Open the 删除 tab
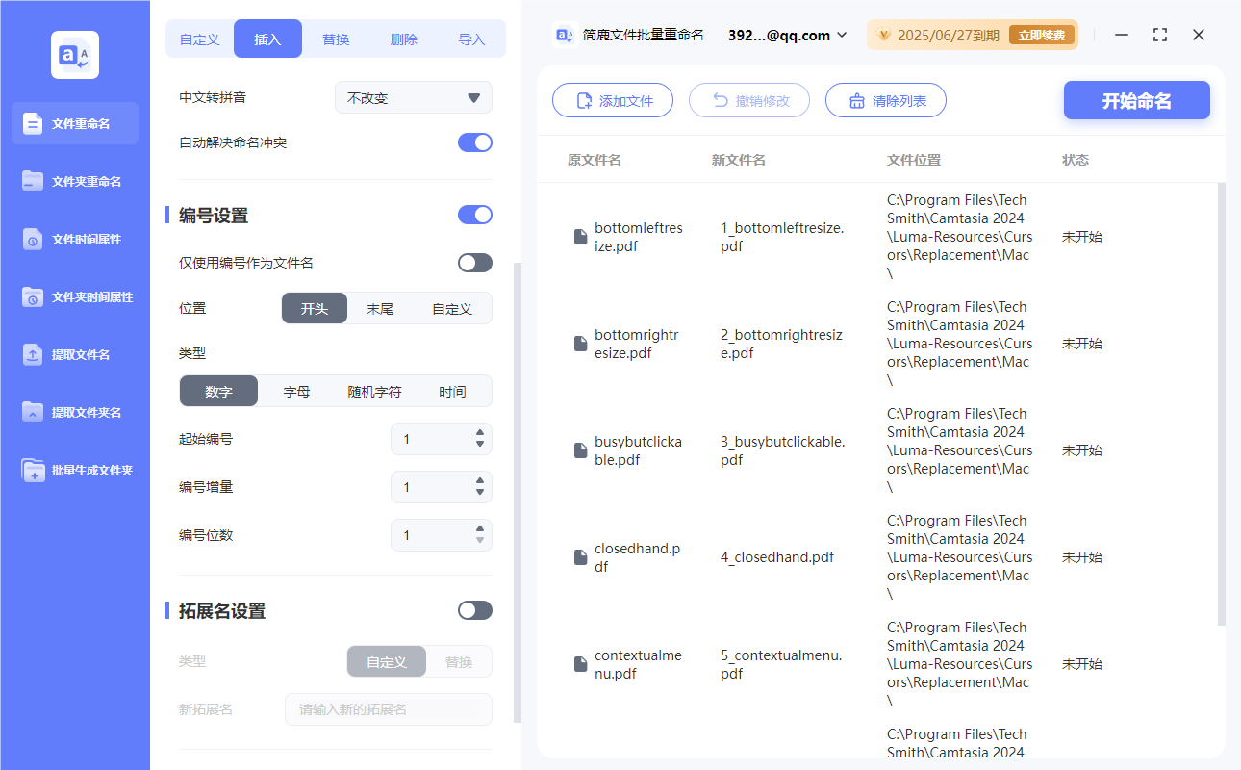 tap(403, 38)
